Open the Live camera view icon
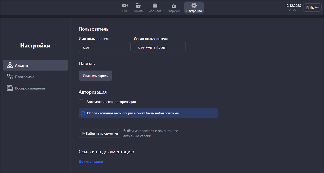 click(125, 5)
